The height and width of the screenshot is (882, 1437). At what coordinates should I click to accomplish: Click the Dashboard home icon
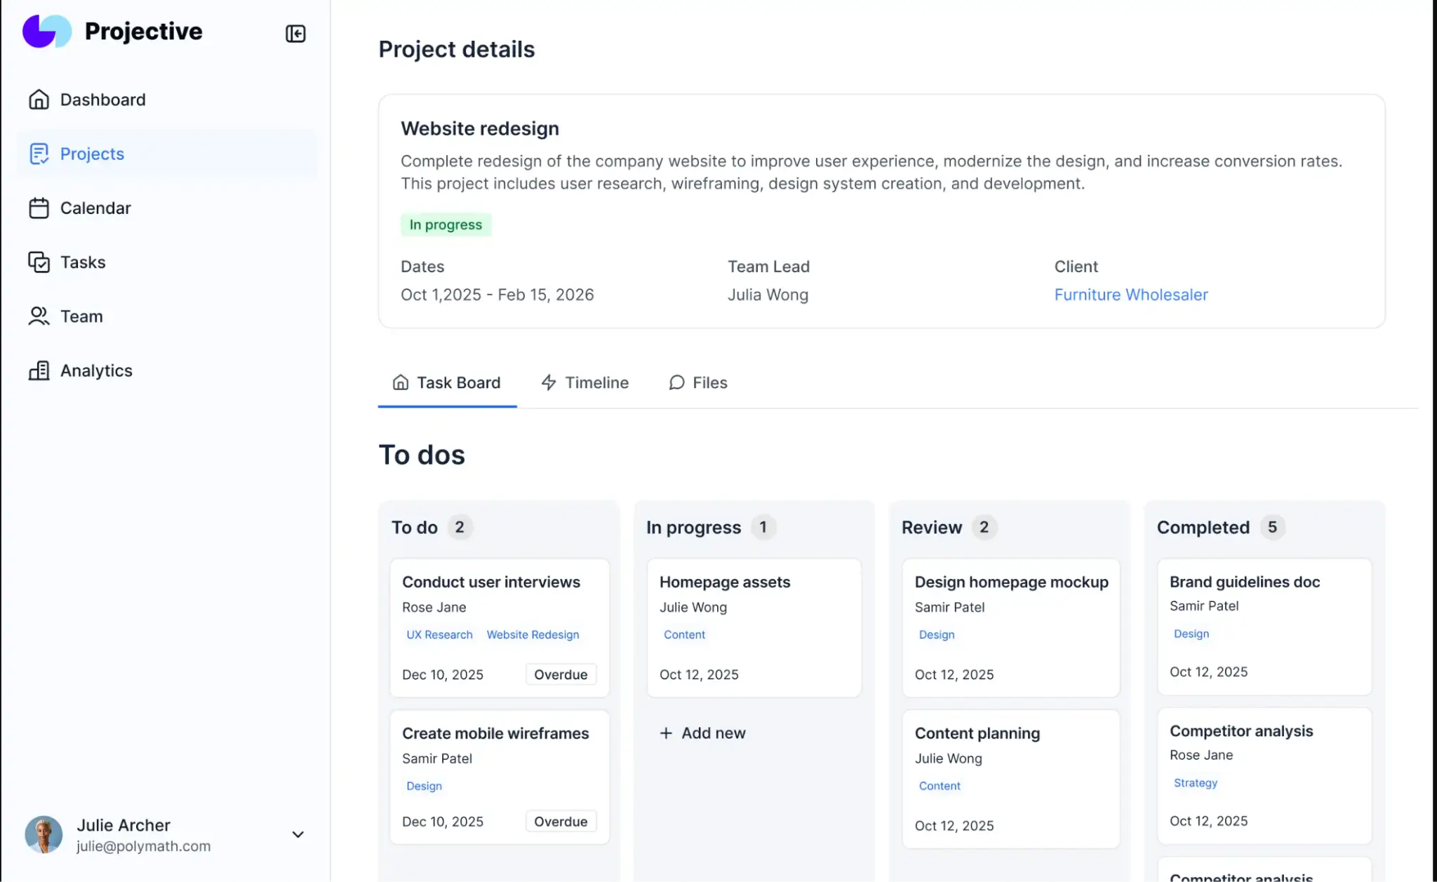coord(39,100)
